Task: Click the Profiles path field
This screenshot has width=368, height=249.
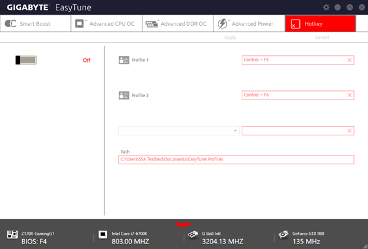Action: [x=236, y=159]
